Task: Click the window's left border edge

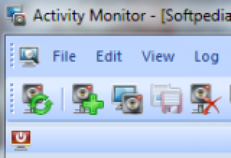Action: [x=4, y=96]
